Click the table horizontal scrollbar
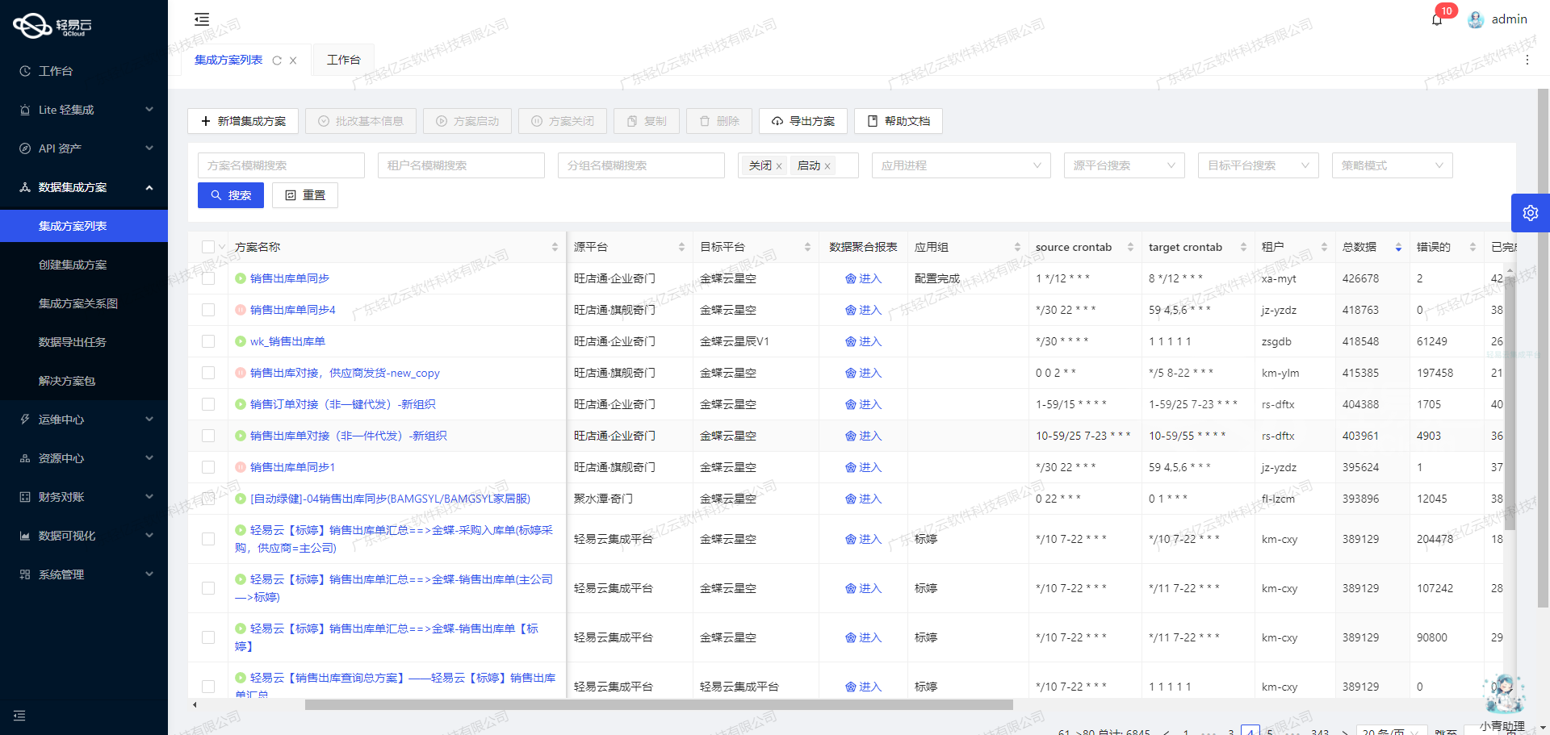This screenshot has height=735, width=1550. point(659,704)
